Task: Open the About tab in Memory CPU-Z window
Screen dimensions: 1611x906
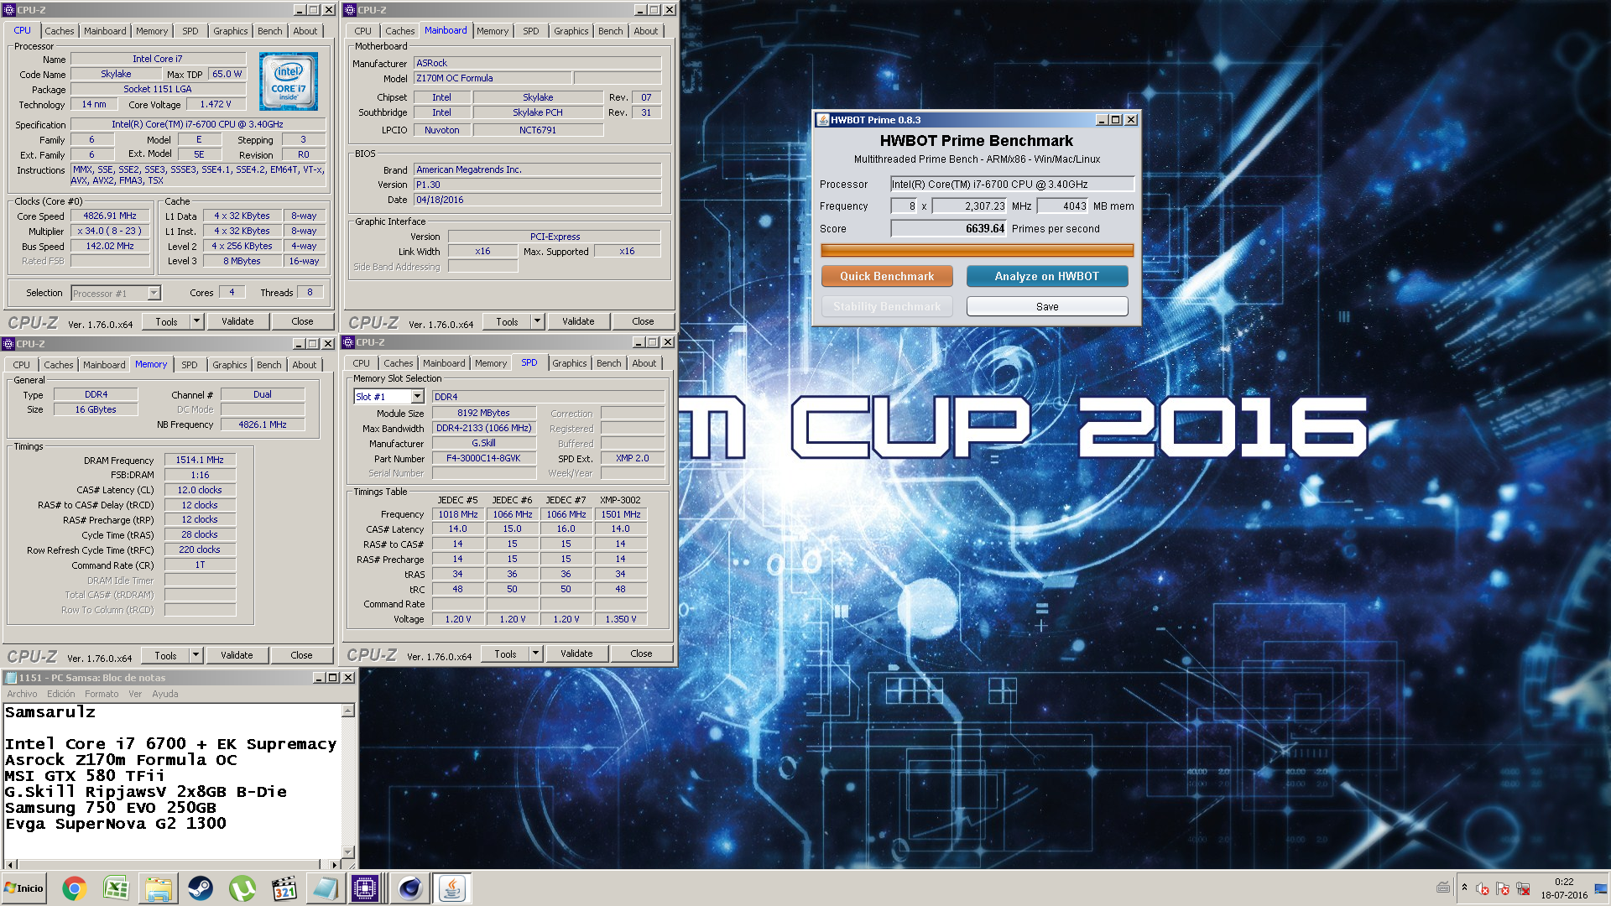Action: (304, 365)
